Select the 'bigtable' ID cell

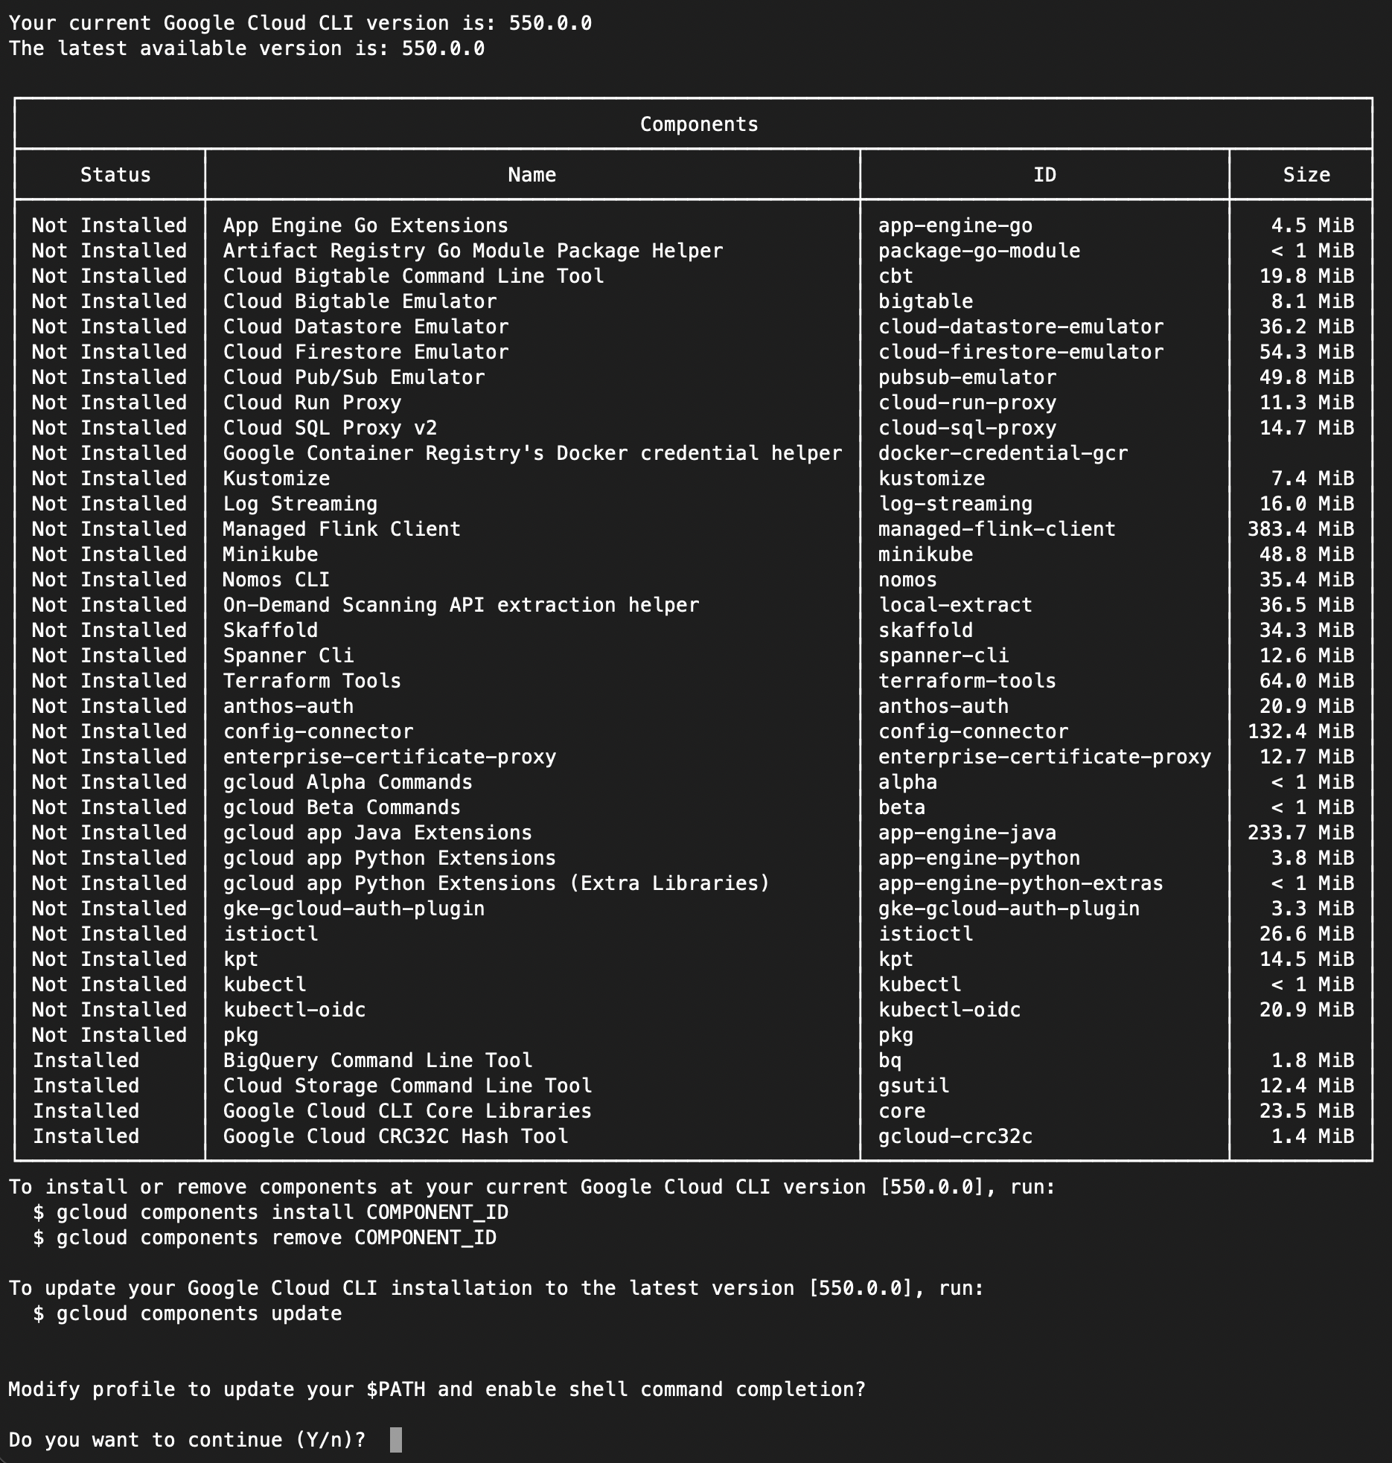(x=925, y=301)
